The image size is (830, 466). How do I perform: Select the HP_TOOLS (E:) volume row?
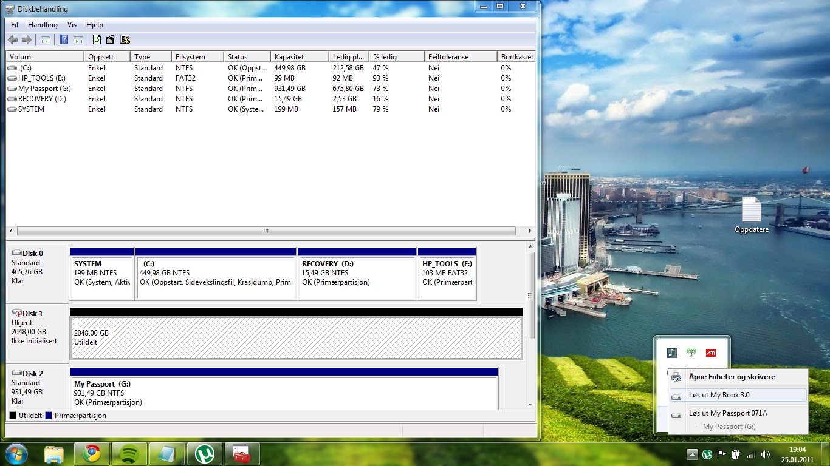coord(270,78)
